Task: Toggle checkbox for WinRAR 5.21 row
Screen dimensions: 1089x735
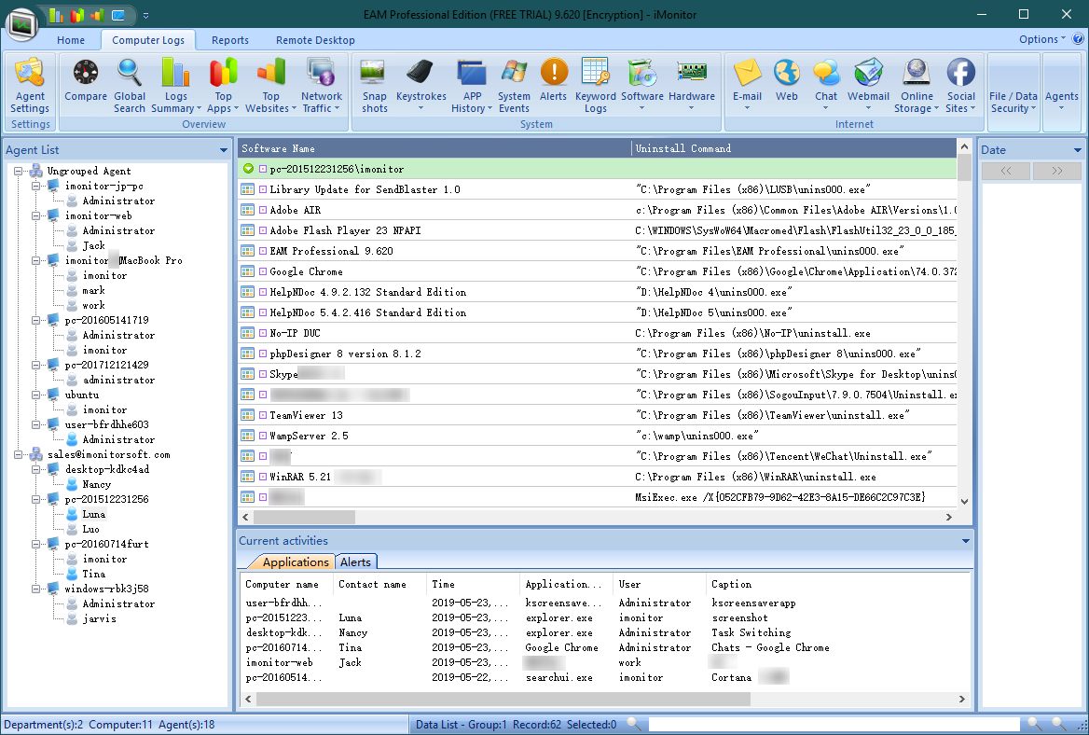Action: coord(263,477)
